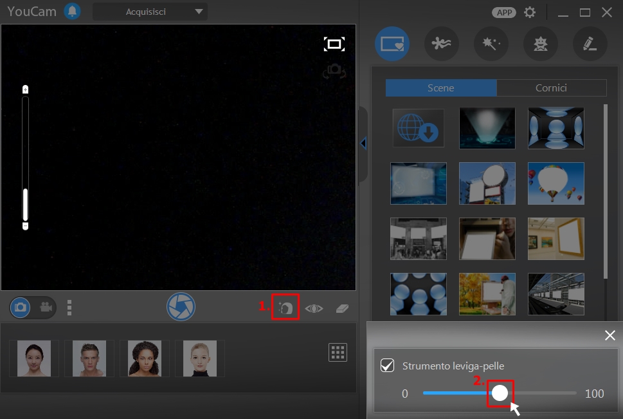Image resolution: width=623 pixels, height=419 pixels.
Task: Open the skin smoothing tool icon
Action: 285,308
